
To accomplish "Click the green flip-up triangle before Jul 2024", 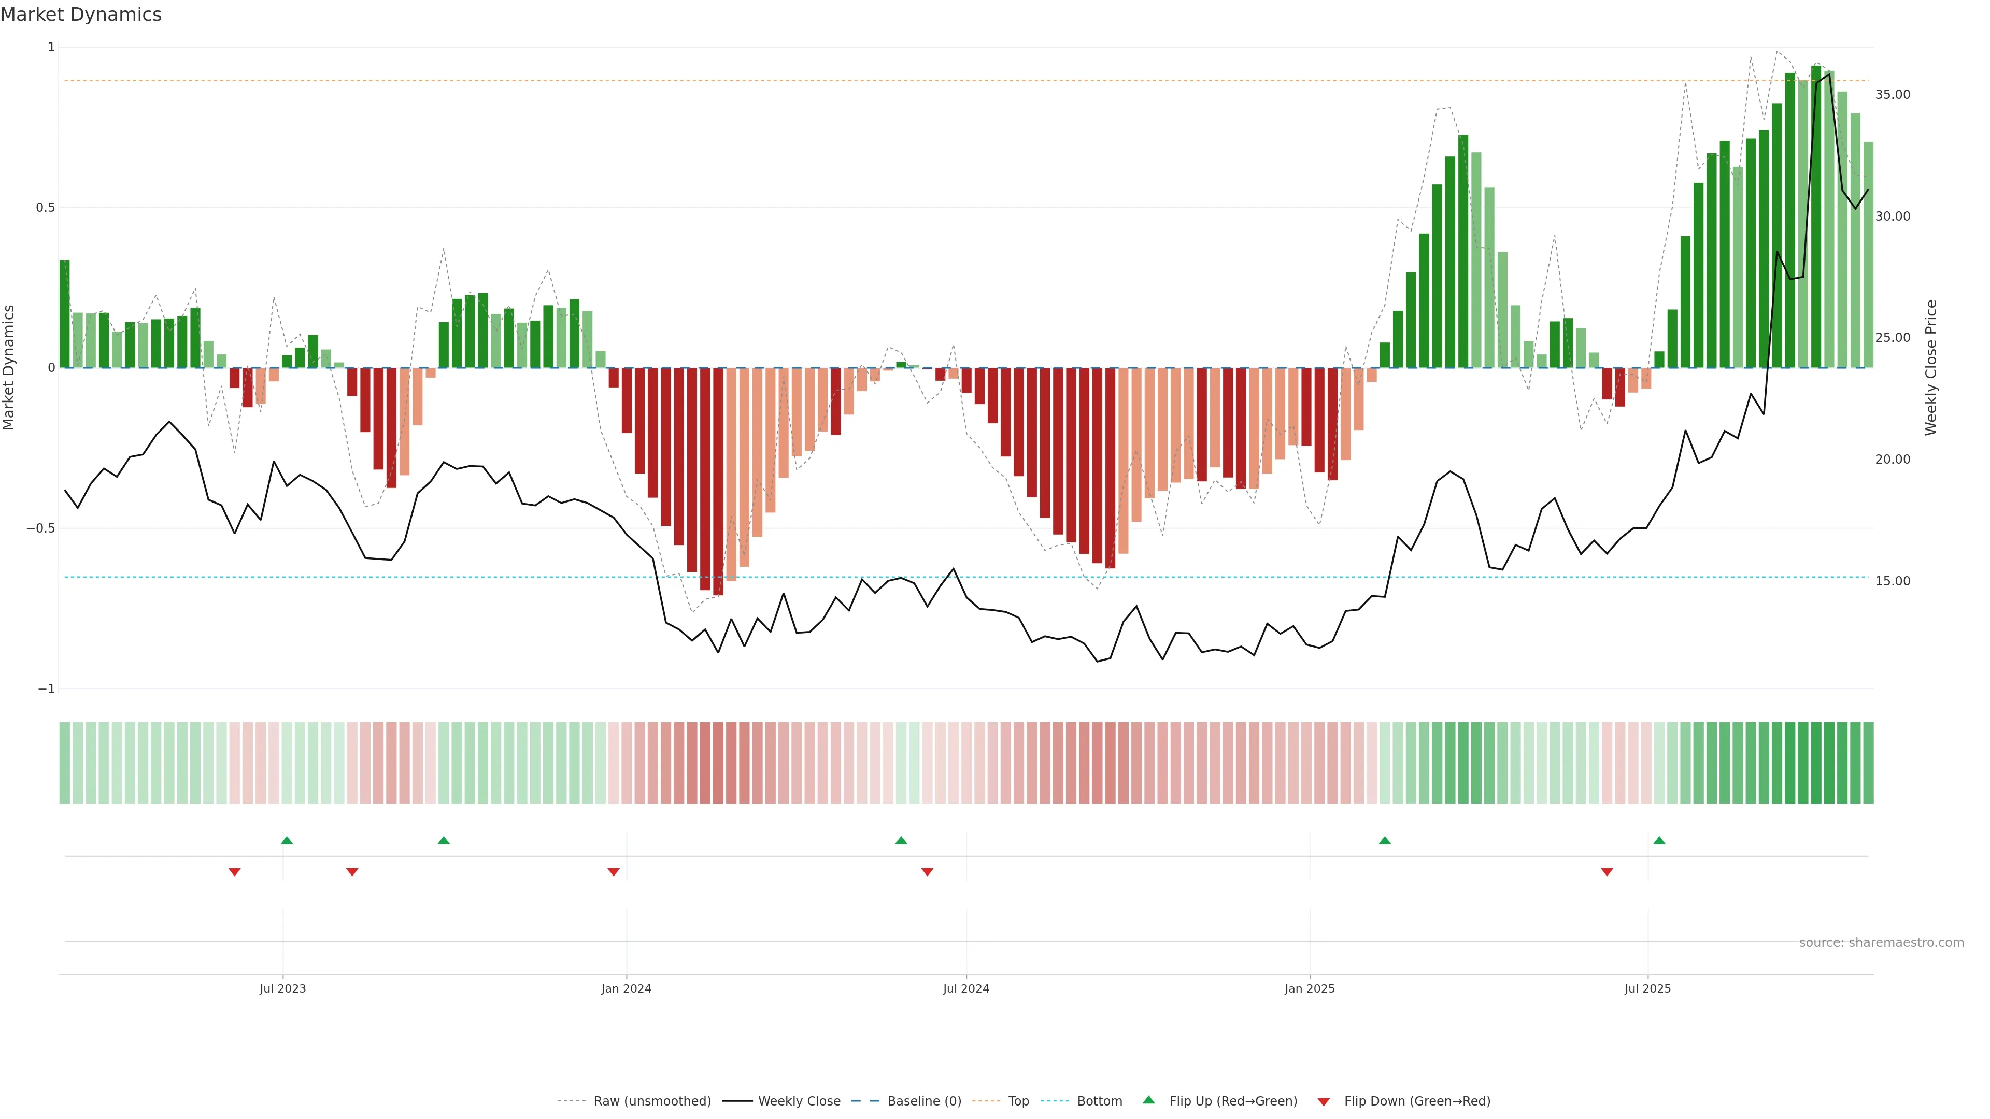I will [901, 840].
